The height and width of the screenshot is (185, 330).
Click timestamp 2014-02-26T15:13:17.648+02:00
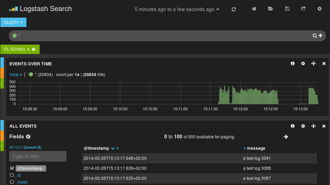pyautogui.click(x=115, y=158)
